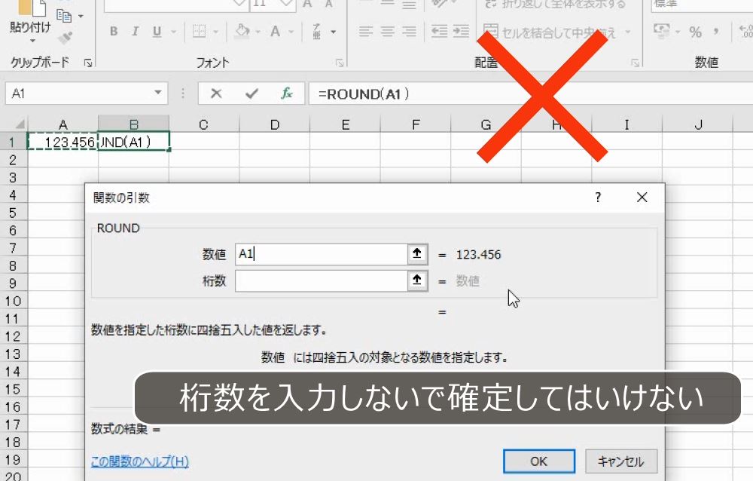This screenshot has width=753, height=481.
Task: Increase indent
Action: (x=461, y=32)
